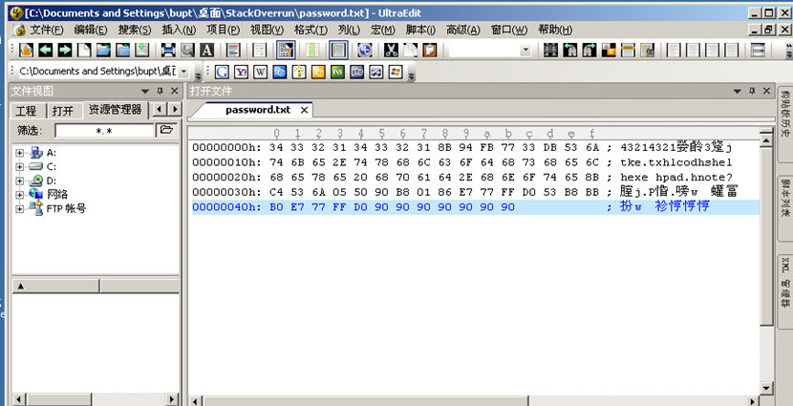Click the Cut scissors toolbar icon

391,50
